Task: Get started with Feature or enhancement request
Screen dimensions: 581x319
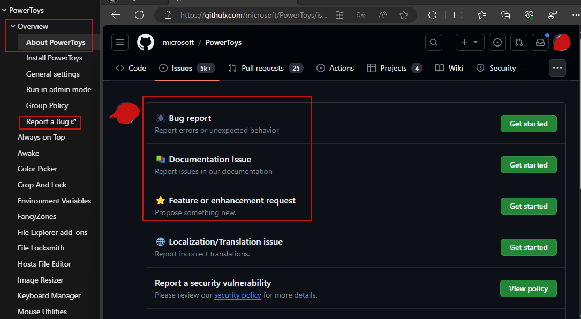Action: point(529,206)
